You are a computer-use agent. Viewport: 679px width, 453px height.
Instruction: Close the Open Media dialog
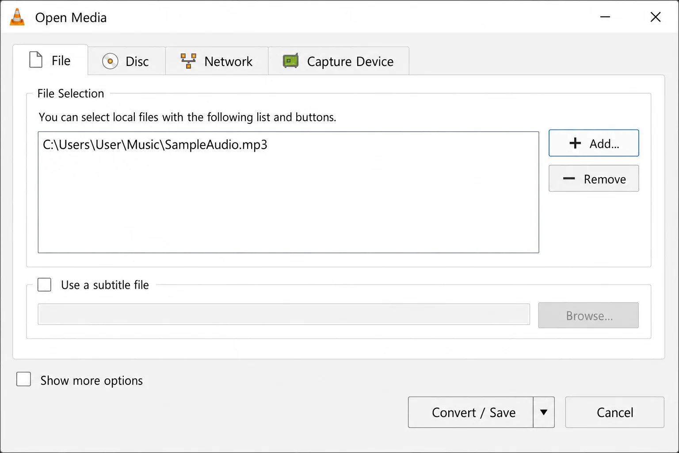click(x=656, y=17)
